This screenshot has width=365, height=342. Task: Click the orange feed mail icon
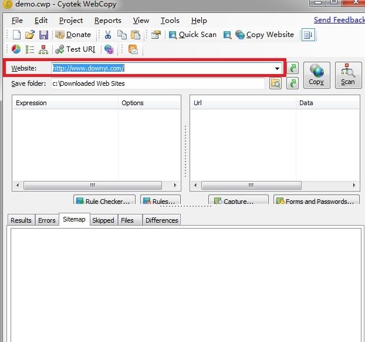coord(133,49)
